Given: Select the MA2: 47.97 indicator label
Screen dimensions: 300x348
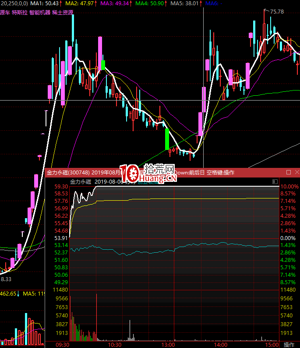Looking at the screenshot, I should point(81,3).
